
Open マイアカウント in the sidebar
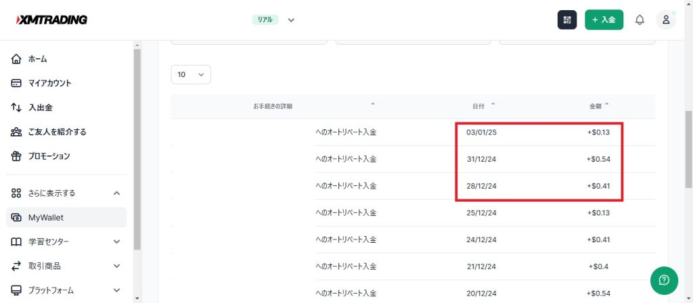[x=49, y=83]
